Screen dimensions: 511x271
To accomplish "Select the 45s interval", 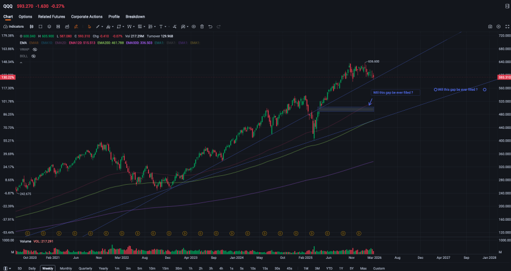I will click(289, 268).
